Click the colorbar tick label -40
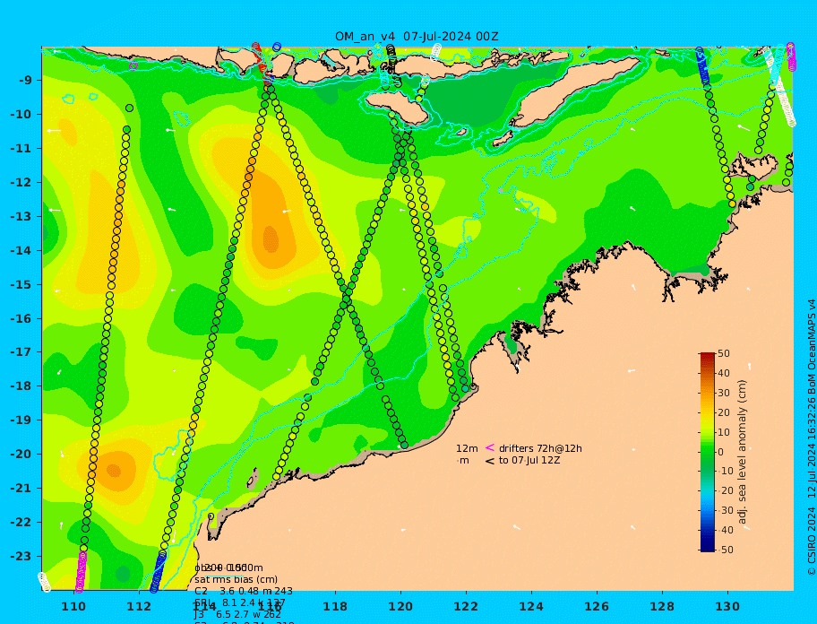The width and height of the screenshot is (817, 624). (x=725, y=530)
